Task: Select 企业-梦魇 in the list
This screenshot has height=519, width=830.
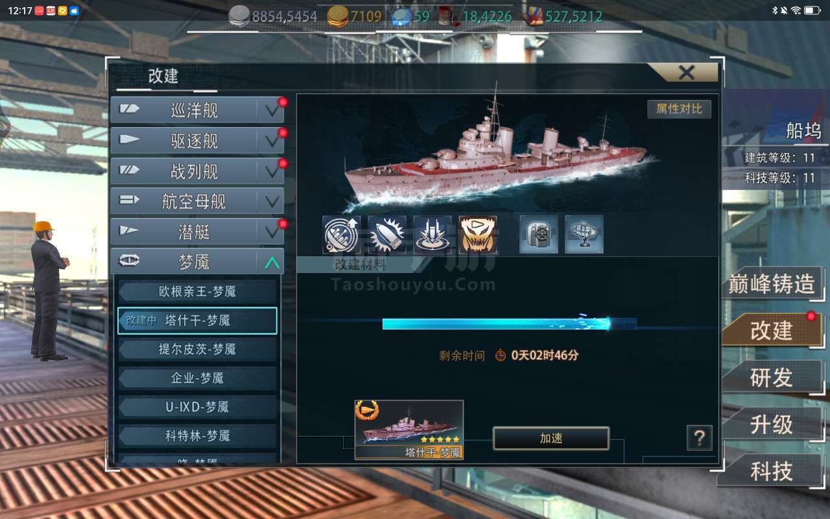Action: (x=197, y=378)
